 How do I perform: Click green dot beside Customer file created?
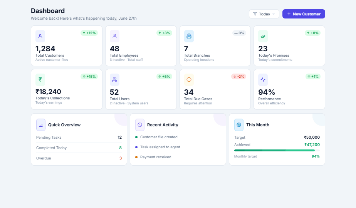pos(136,137)
